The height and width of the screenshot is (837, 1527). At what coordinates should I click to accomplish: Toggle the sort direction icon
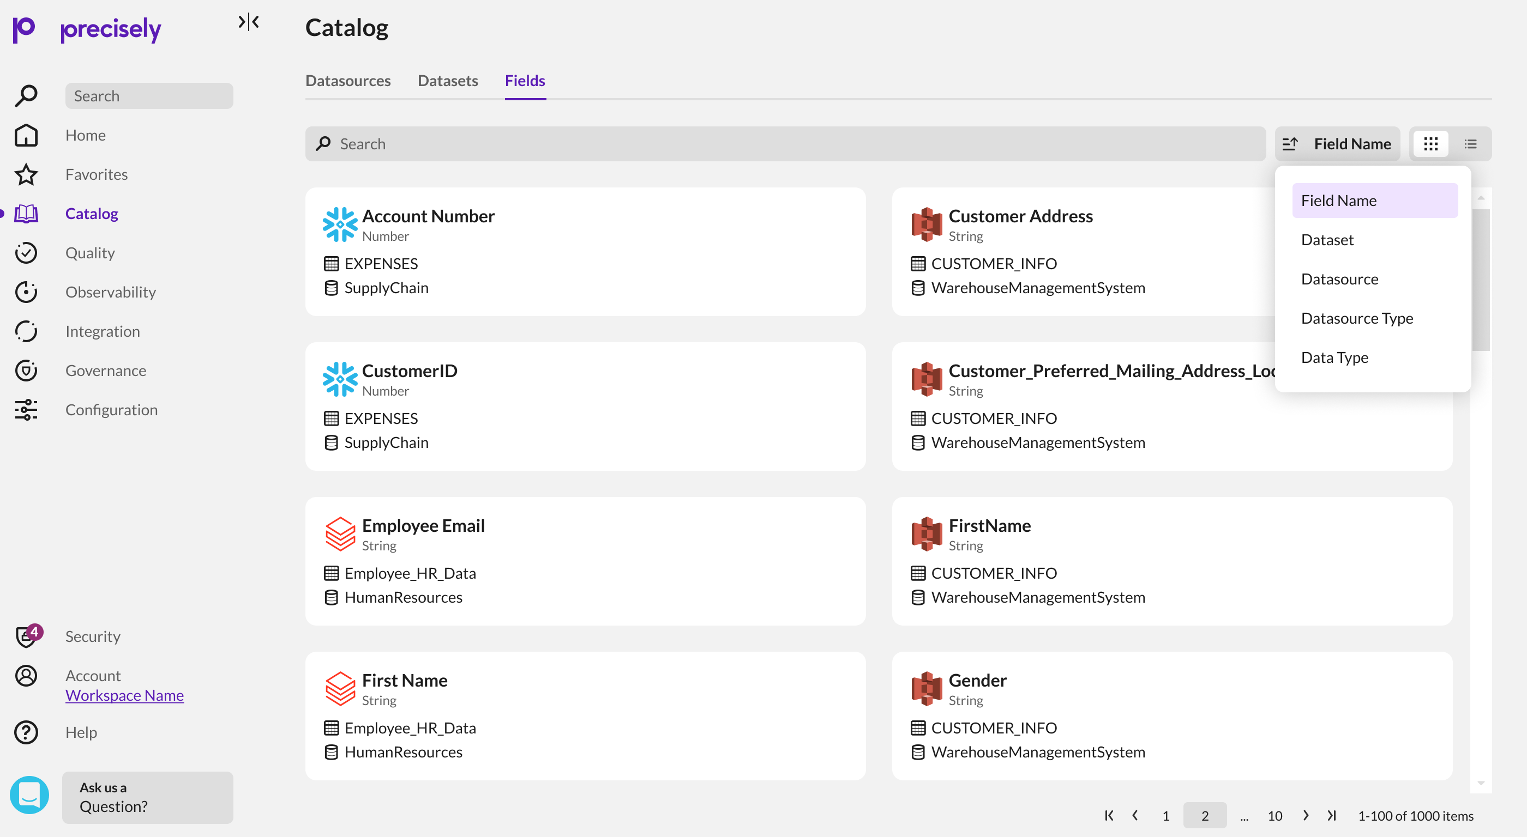tap(1290, 144)
